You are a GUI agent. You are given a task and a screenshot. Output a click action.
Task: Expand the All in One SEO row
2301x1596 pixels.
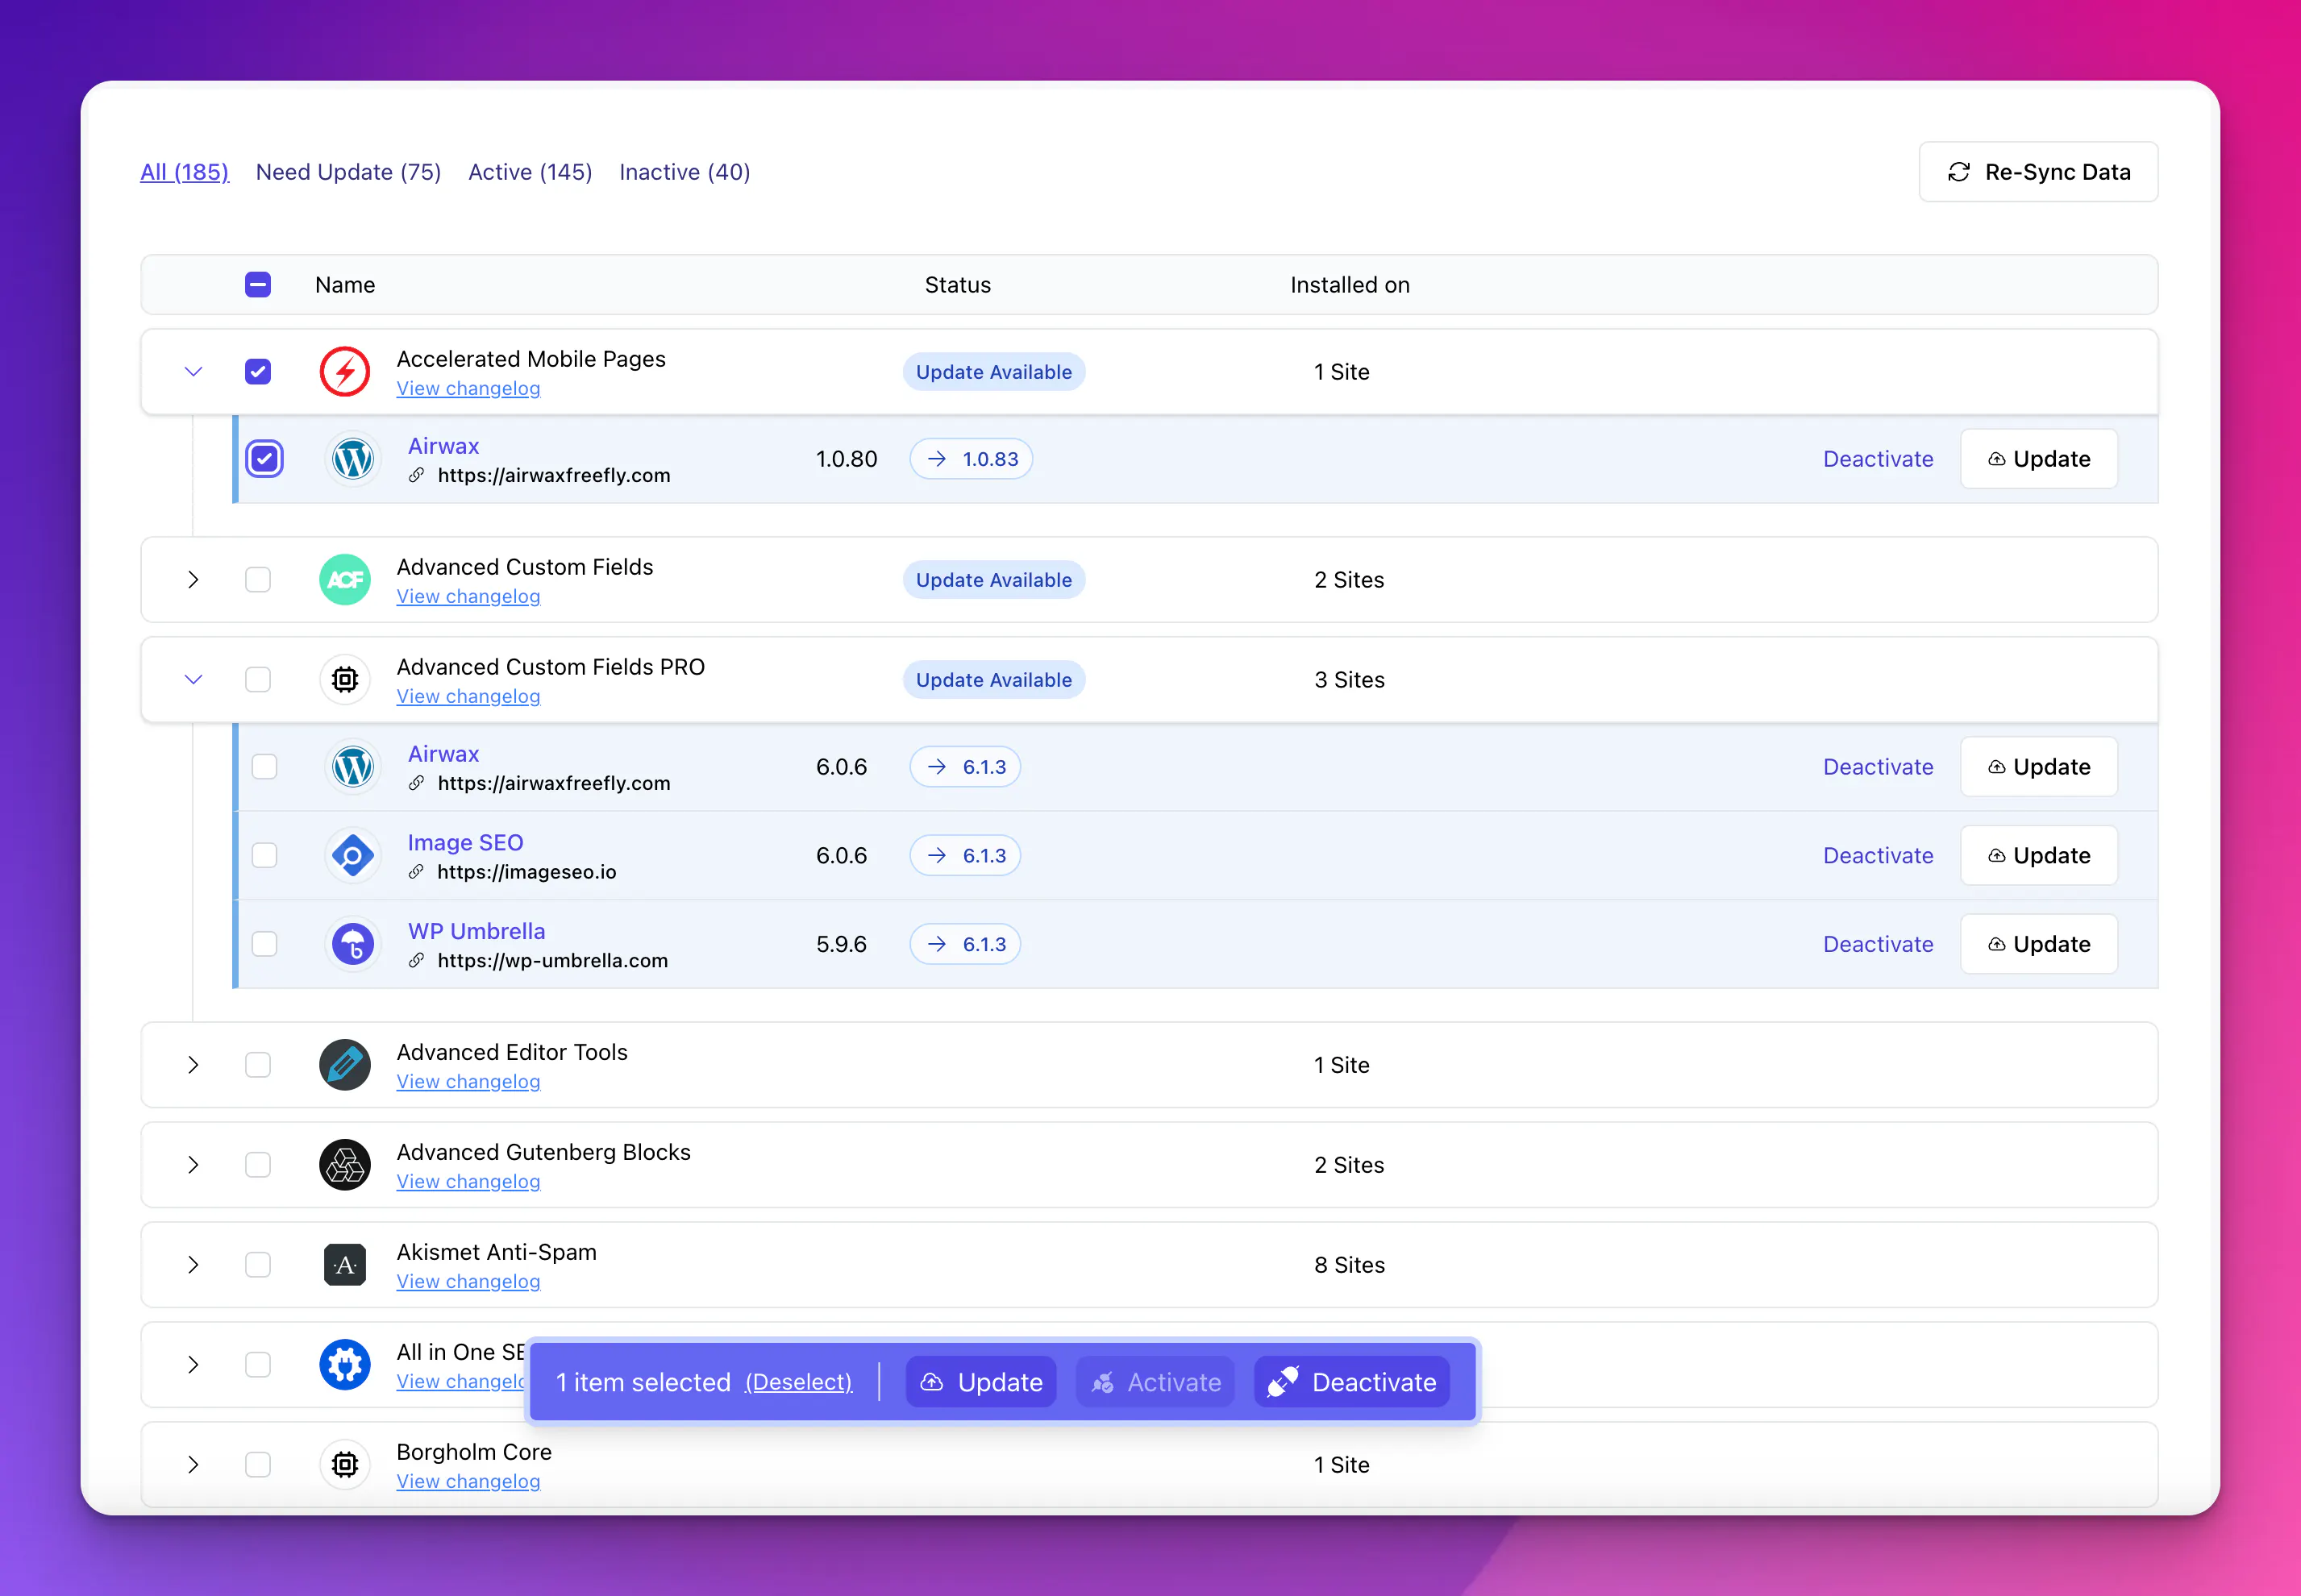pos(193,1365)
